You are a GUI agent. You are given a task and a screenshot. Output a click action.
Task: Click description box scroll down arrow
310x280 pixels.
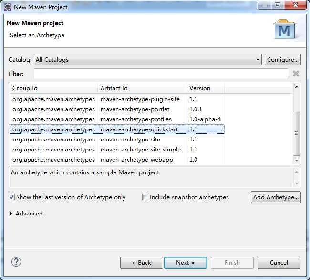click(297, 183)
